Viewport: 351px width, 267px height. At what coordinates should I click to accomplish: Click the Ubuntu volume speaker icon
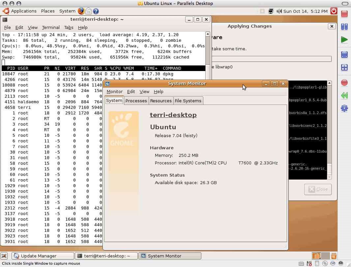click(279, 11)
